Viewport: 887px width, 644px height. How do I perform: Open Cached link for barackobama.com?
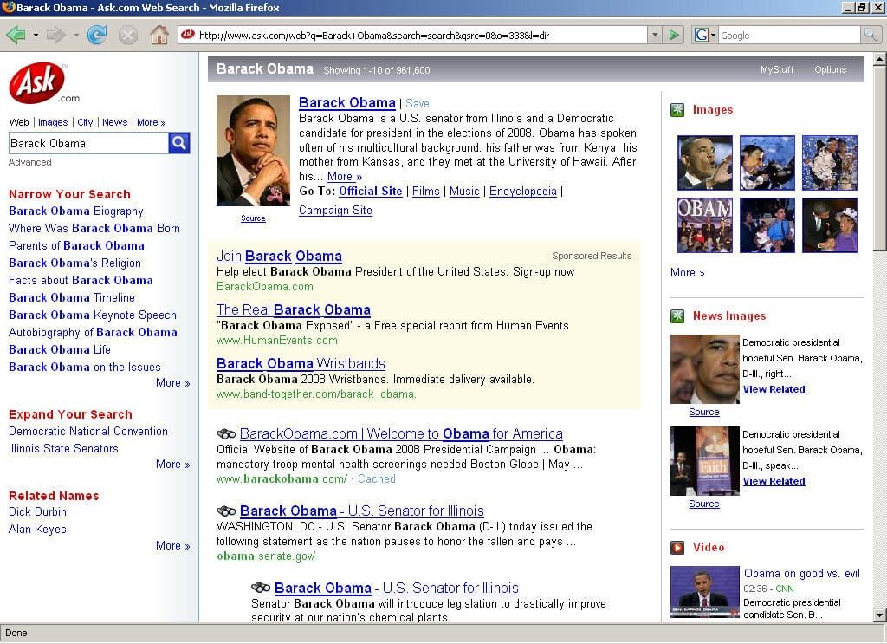pyautogui.click(x=376, y=479)
